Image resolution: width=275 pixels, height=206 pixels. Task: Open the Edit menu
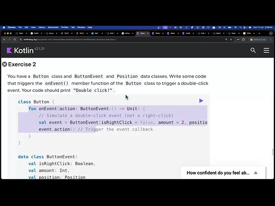click(26, 27)
